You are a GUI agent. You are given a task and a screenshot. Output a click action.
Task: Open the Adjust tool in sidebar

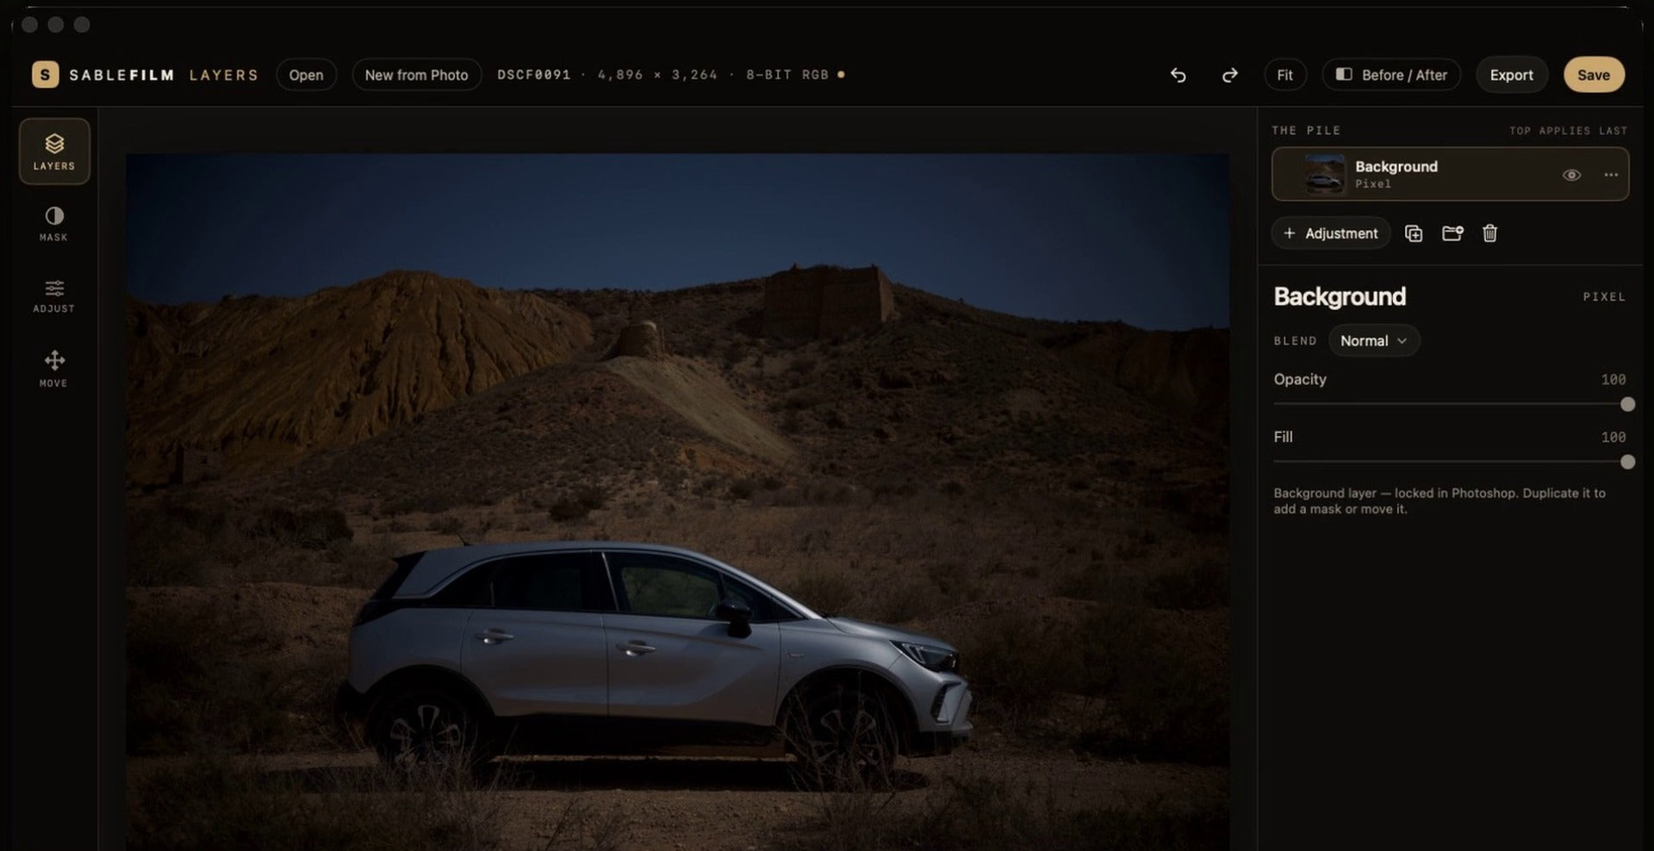pos(54,296)
